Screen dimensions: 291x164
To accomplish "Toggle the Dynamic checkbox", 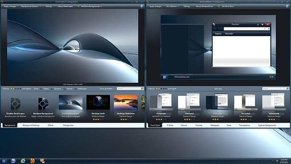I will (x=52, y=89).
